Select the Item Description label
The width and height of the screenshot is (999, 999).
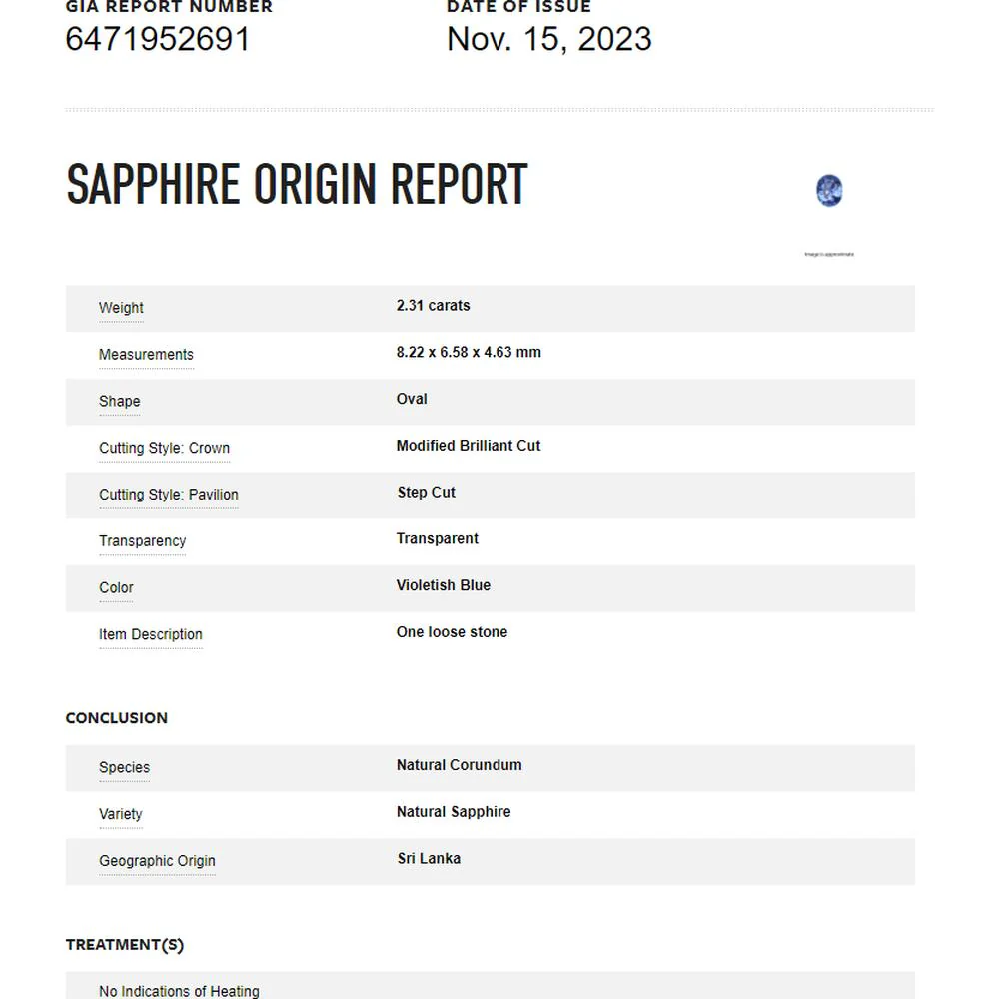tap(151, 634)
